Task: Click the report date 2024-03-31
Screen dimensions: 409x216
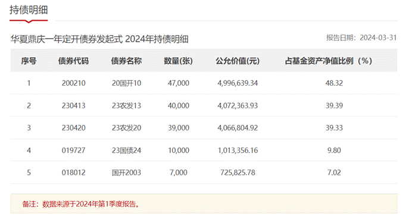Action: pos(378,37)
